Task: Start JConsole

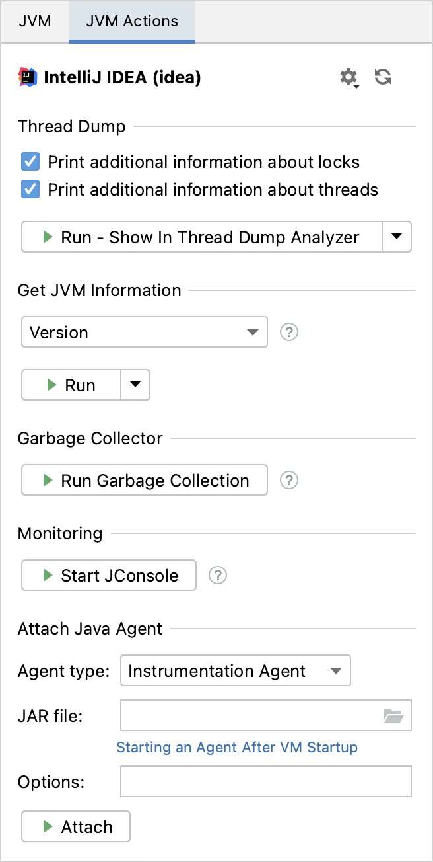Action: pos(109,575)
